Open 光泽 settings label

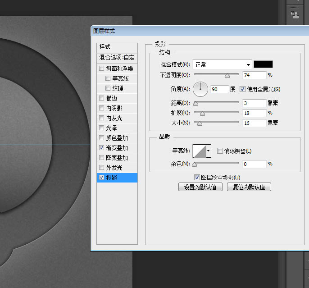(x=112, y=128)
